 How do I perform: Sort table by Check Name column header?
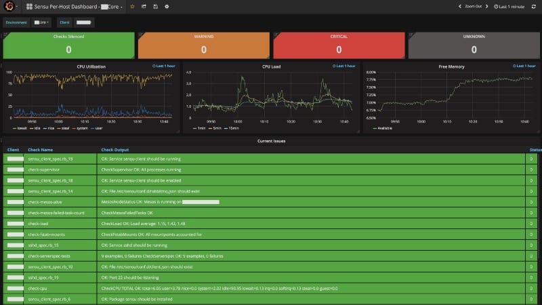click(41, 150)
